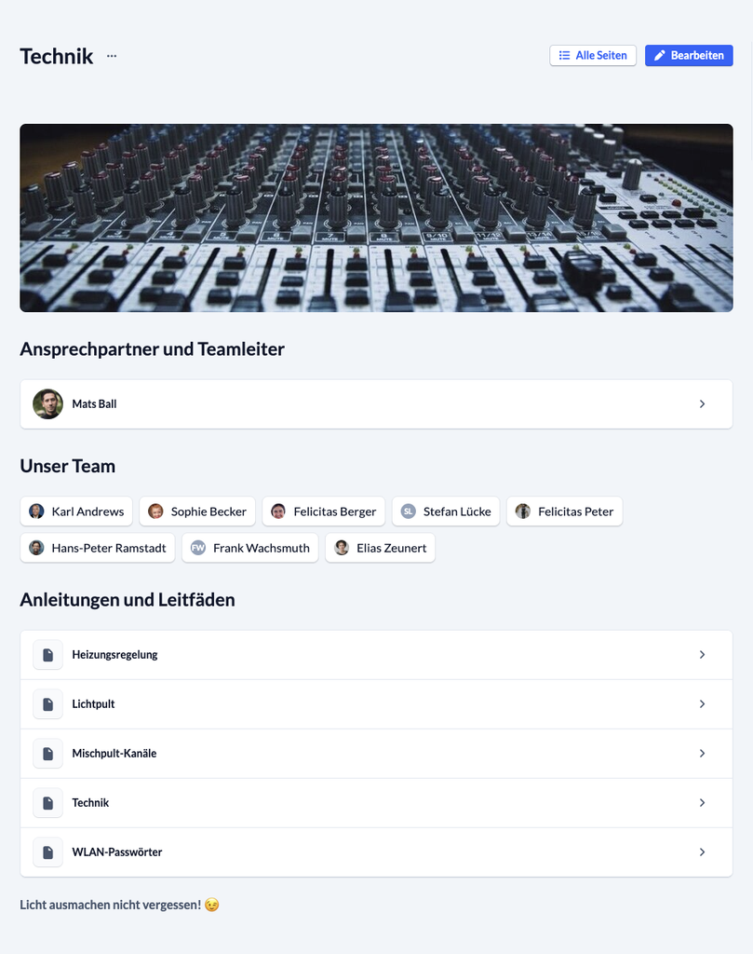Select the Karl Andrews team chip
This screenshot has width=753, height=954.
pyautogui.click(x=76, y=511)
